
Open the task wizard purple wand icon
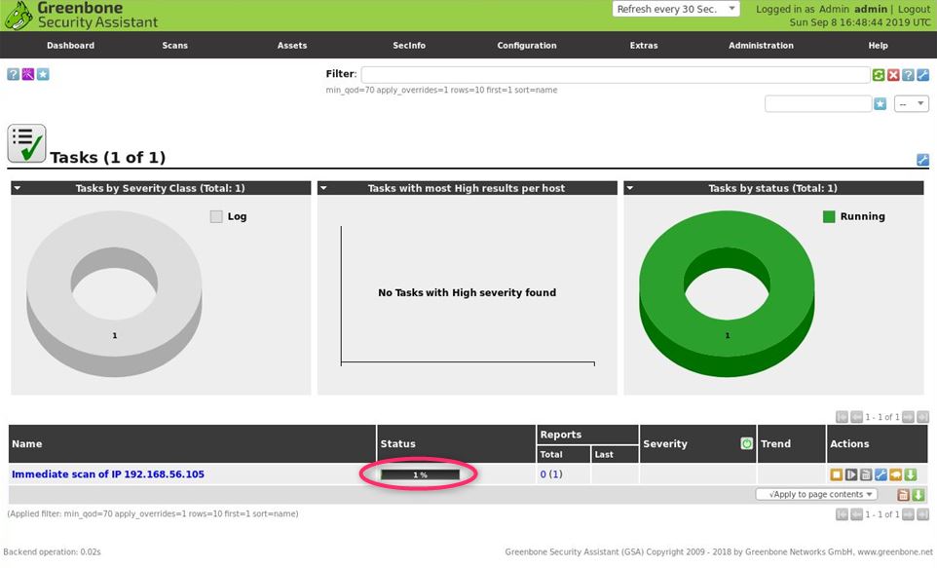point(28,74)
